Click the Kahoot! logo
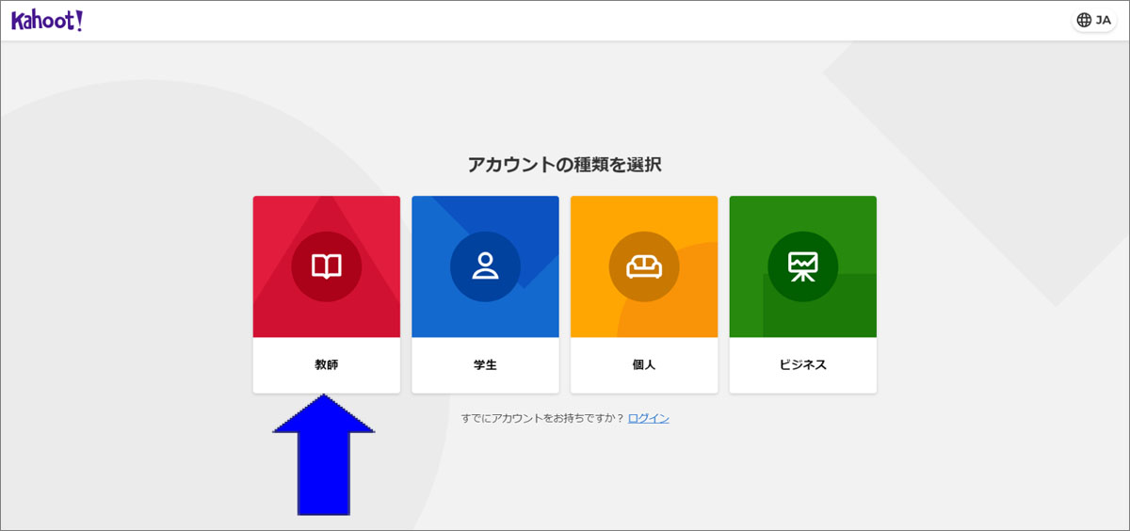Image resolution: width=1130 pixels, height=531 pixels. click(47, 20)
